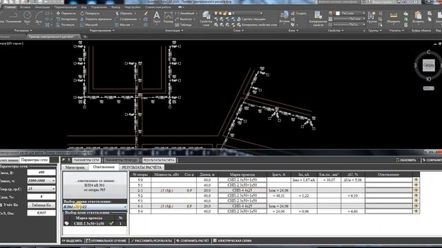
Task: Insert a table with Таблица tool
Action: tap(183, 25)
